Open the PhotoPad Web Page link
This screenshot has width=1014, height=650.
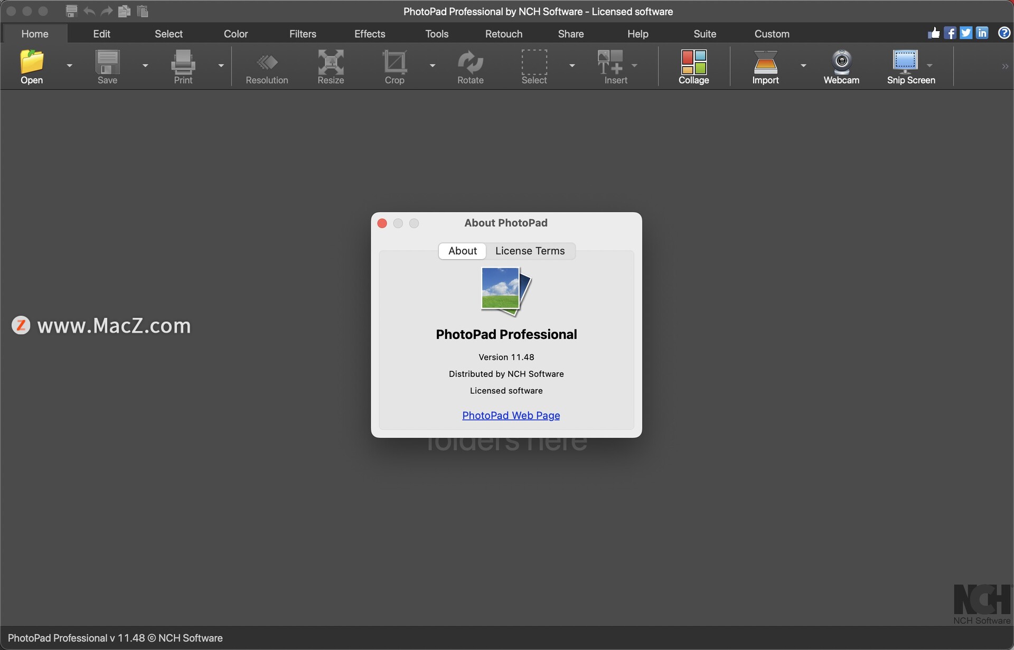click(x=511, y=416)
